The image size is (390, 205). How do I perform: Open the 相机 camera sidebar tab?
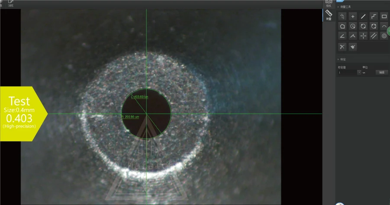tap(329, 3)
